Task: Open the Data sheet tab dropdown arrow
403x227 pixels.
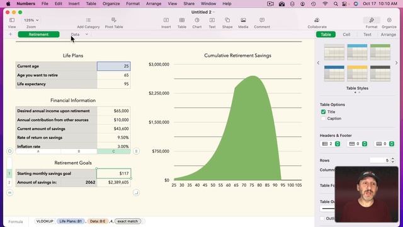Action: click(x=87, y=34)
